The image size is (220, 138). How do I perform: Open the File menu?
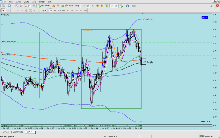[x=5, y=2]
